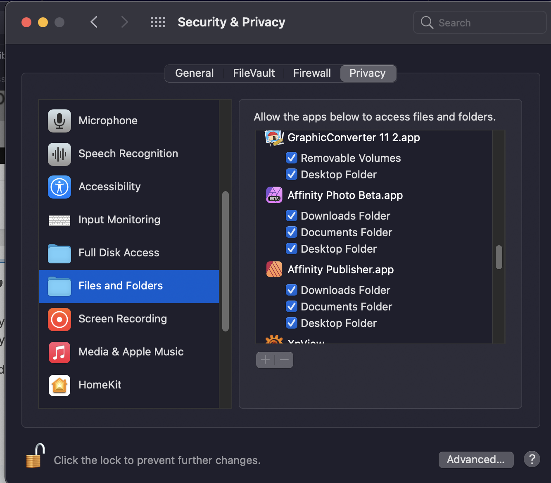
Task: Uncheck Removable Volumes for GraphicConverter
Action: pyautogui.click(x=292, y=158)
